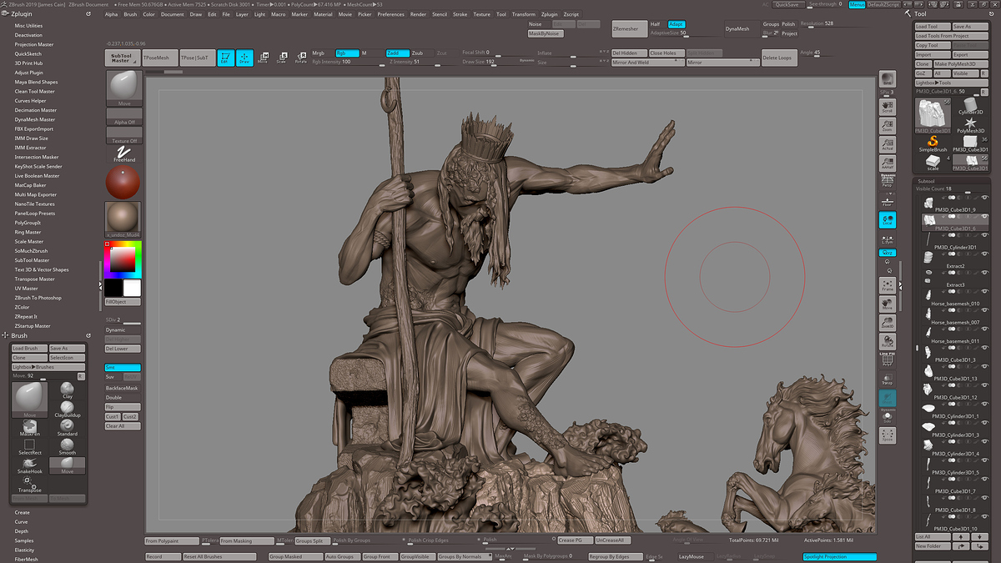The image size is (1001, 563).
Task: Expand the Depth brush section
Action: (21, 531)
